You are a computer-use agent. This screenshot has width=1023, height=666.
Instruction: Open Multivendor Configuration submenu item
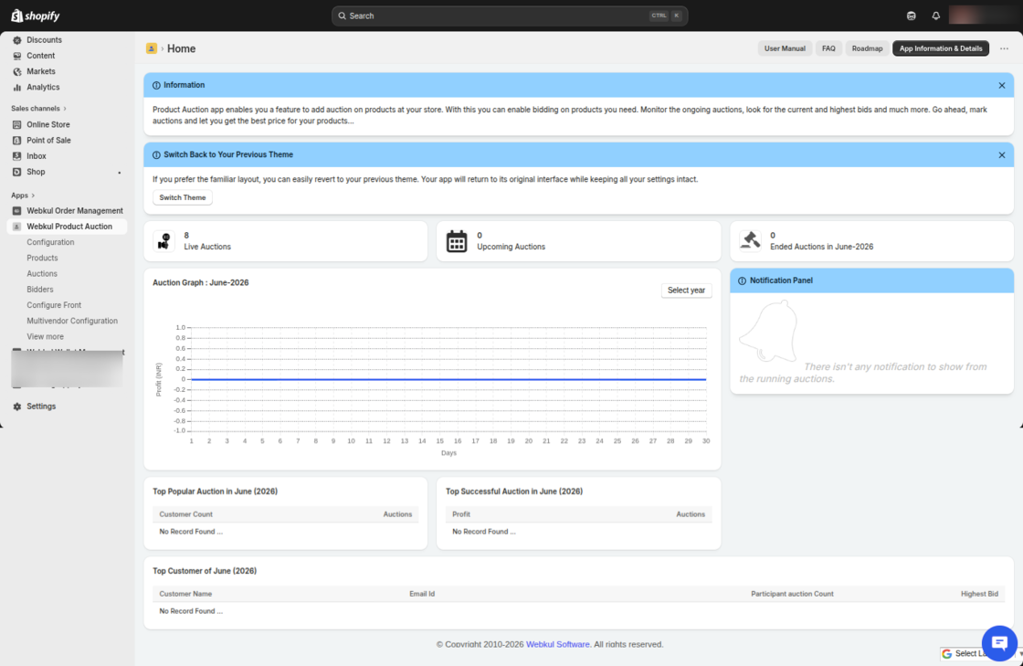click(x=72, y=321)
